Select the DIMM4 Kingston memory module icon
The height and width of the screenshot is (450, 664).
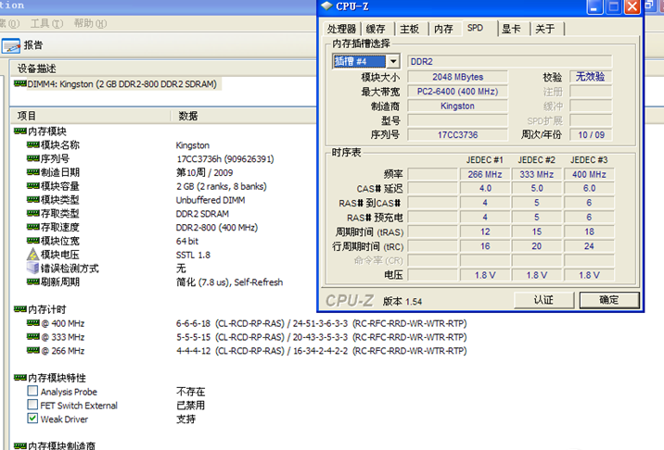click(19, 84)
